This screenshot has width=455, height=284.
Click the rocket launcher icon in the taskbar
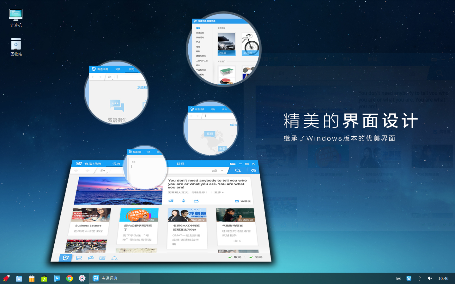coord(6,278)
